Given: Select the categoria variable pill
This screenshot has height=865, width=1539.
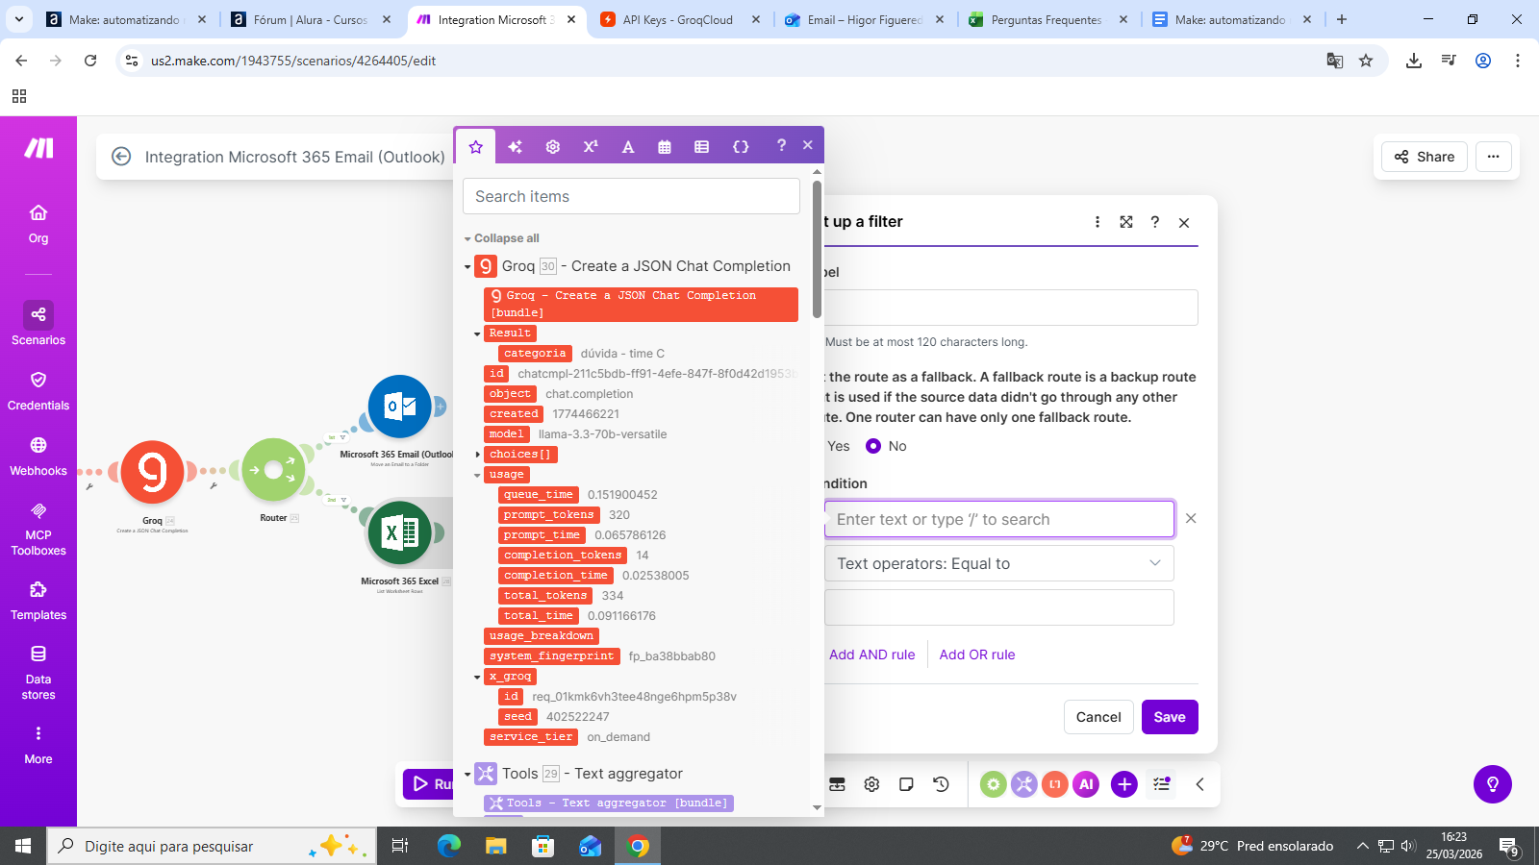Looking at the screenshot, I should pyautogui.click(x=535, y=354).
